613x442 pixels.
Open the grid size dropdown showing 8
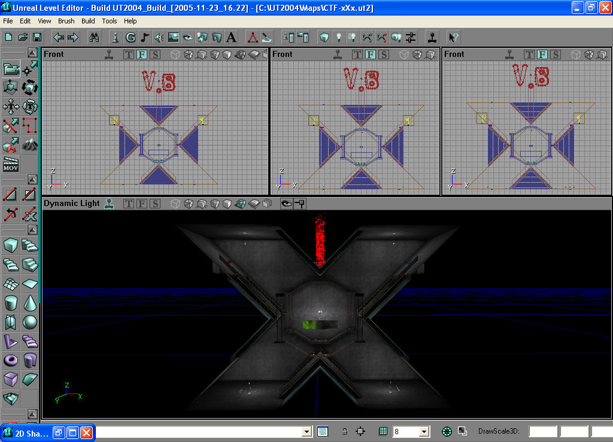pos(424,431)
